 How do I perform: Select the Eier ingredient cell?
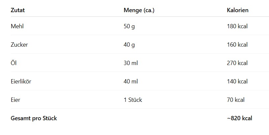coord(15,100)
